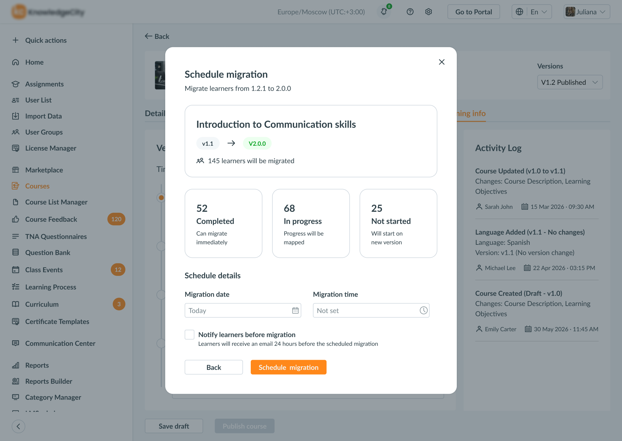Close the Schedule migration dialog

(442, 62)
